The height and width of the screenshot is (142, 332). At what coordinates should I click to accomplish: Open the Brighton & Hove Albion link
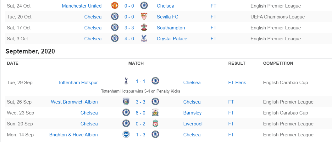[x=74, y=135]
